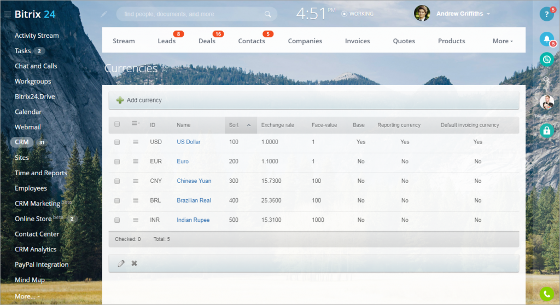Check the BRL row checkbox
This screenshot has width=560, height=305.
point(117,200)
